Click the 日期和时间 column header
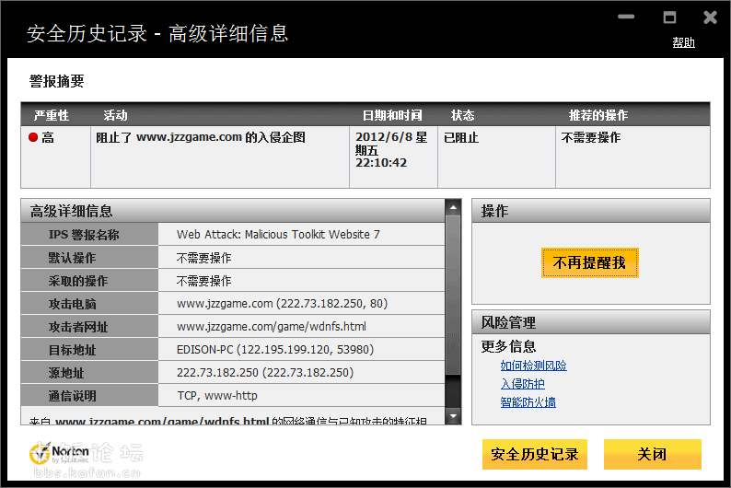Screen dimensions: 731x488 (x=392, y=115)
